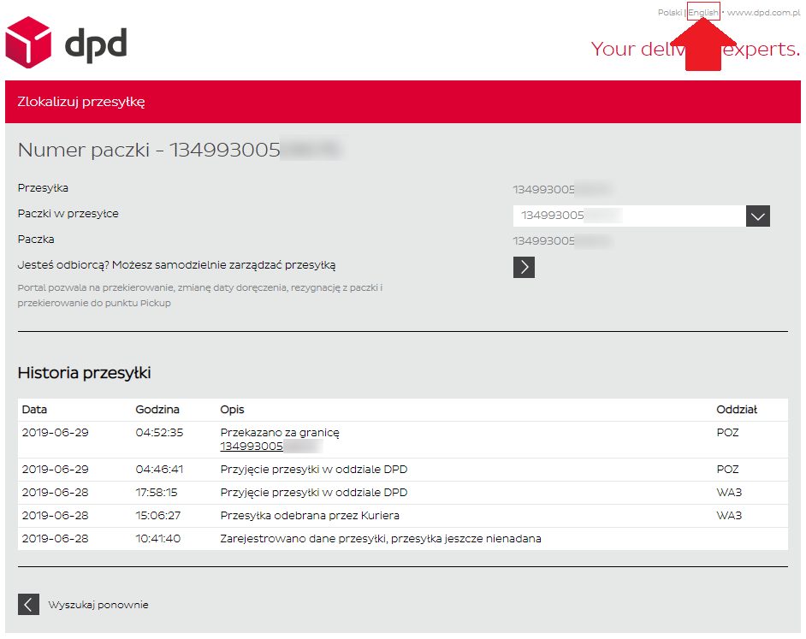Select the Zarejestrowano dane przesyłki history entry
The height and width of the screenshot is (639, 806).
point(381,539)
